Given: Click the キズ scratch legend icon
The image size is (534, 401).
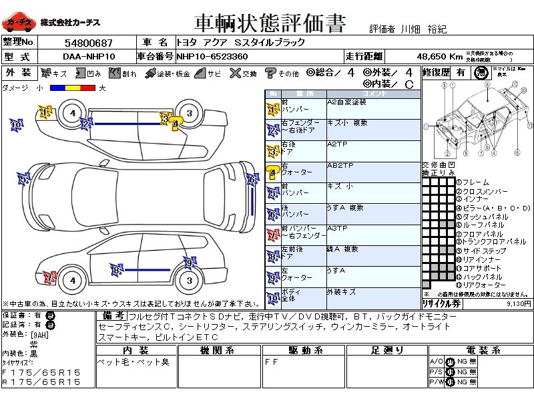Looking at the screenshot, I should 45,73.
